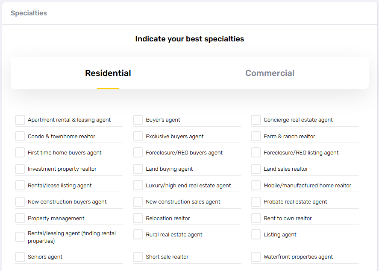379x271 pixels.
Task: Tick Land buying agent option
Action: (138, 169)
